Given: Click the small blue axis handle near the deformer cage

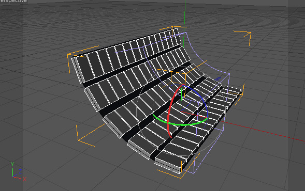Looking at the screenshot, I should (218, 79).
